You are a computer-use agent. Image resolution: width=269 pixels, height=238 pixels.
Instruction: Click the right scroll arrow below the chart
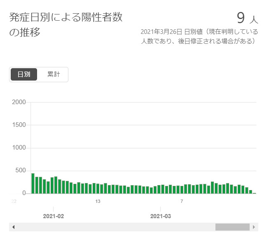[254, 227]
